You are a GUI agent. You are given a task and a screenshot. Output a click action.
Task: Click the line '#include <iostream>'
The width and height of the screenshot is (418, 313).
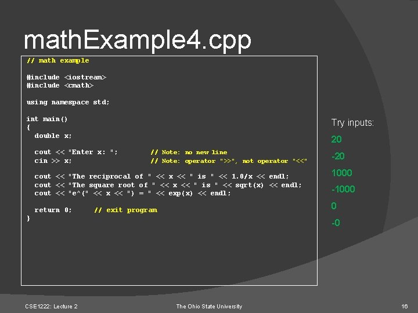(66, 77)
